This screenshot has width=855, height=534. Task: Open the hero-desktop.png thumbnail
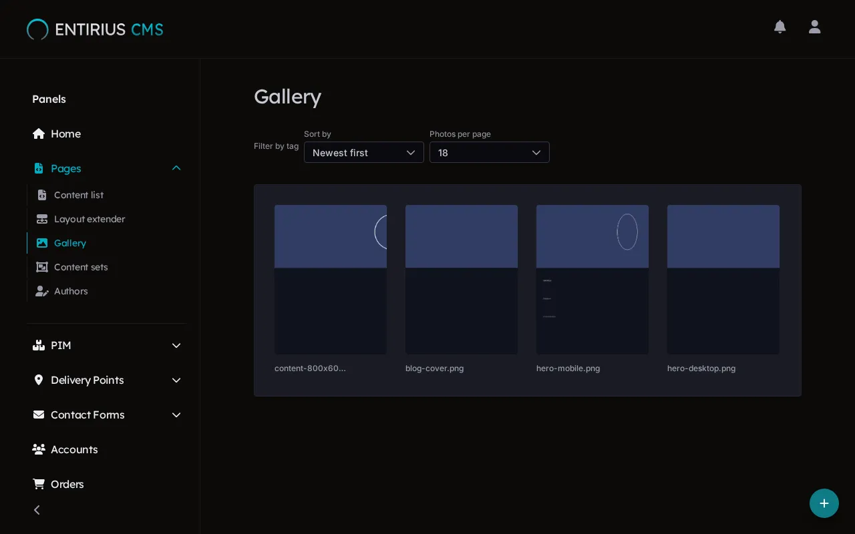723,280
